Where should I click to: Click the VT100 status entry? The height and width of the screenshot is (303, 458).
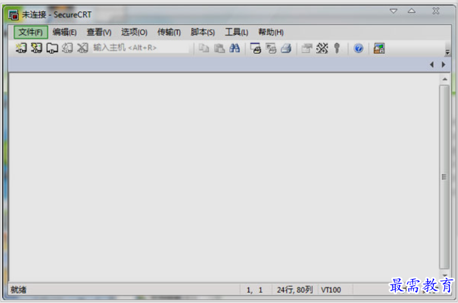pos(331,290)
